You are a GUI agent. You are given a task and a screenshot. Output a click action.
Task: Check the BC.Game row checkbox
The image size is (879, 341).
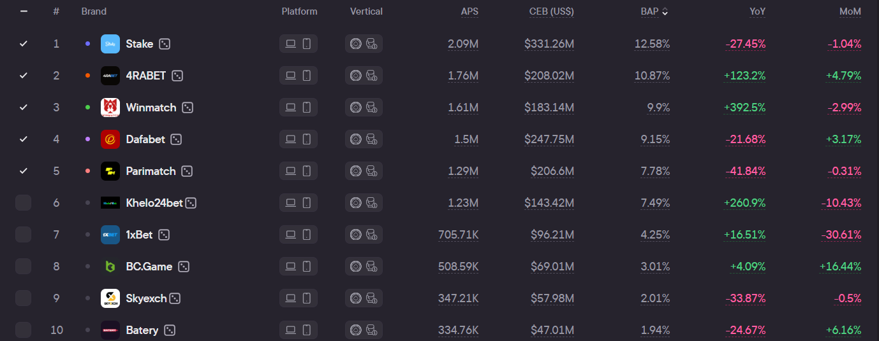(x=24, y=267)
